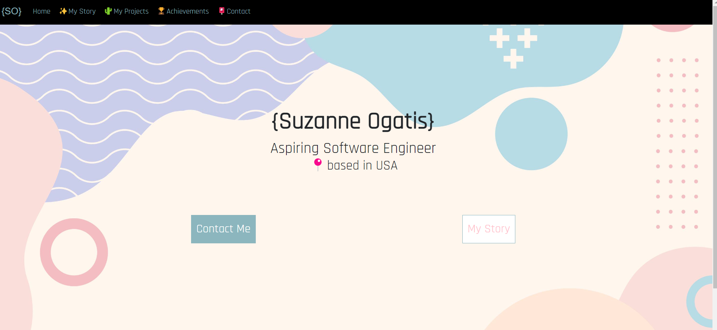
Task: Click the Aspiring Software Engineer subtitle
Action: point(353,148)
